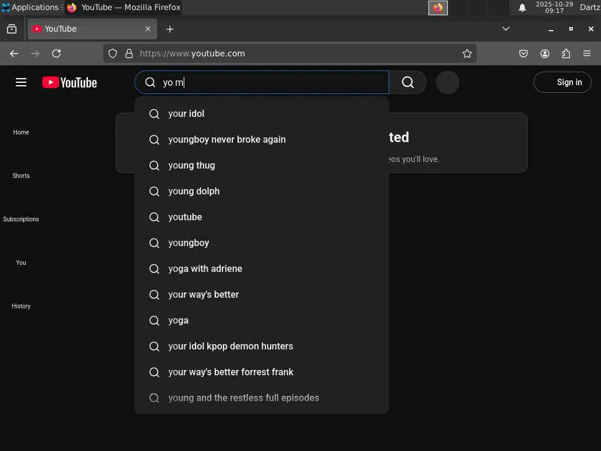The height and width of the screenshot is (451, 601).
Task: Go back to the previous page
Action: (x=14, y=53)
